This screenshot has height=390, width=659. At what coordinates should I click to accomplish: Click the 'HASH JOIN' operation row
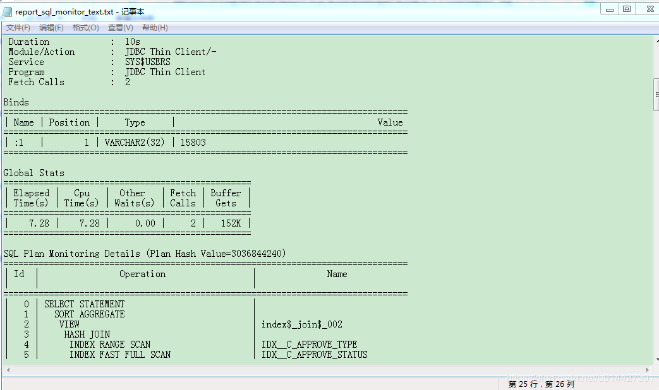[87, 334]
